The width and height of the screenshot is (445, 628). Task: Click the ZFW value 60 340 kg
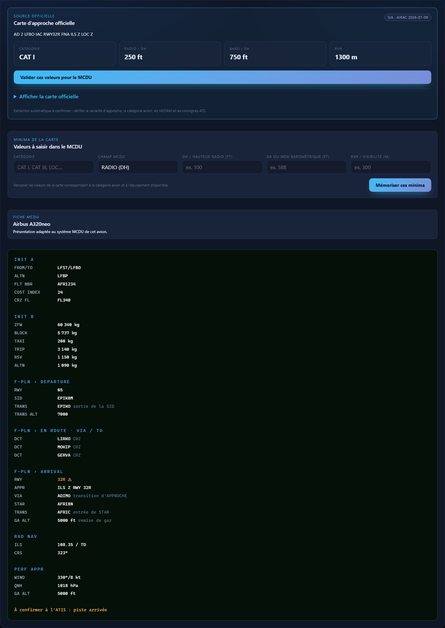68,325
